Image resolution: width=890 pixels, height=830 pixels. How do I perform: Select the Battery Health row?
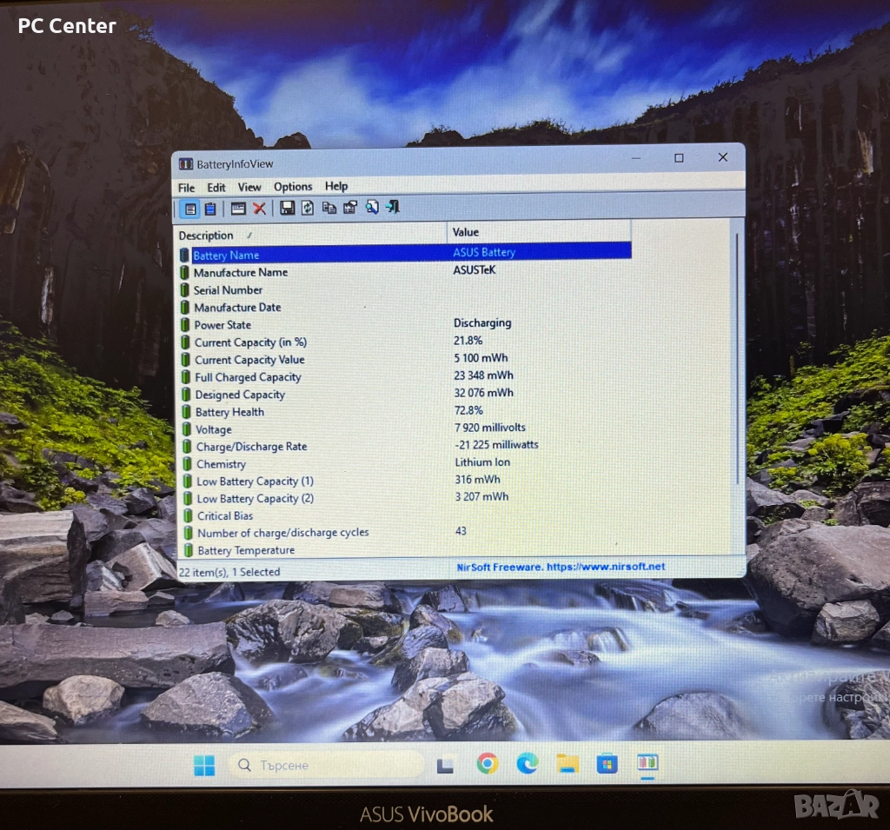pos(229,412)
